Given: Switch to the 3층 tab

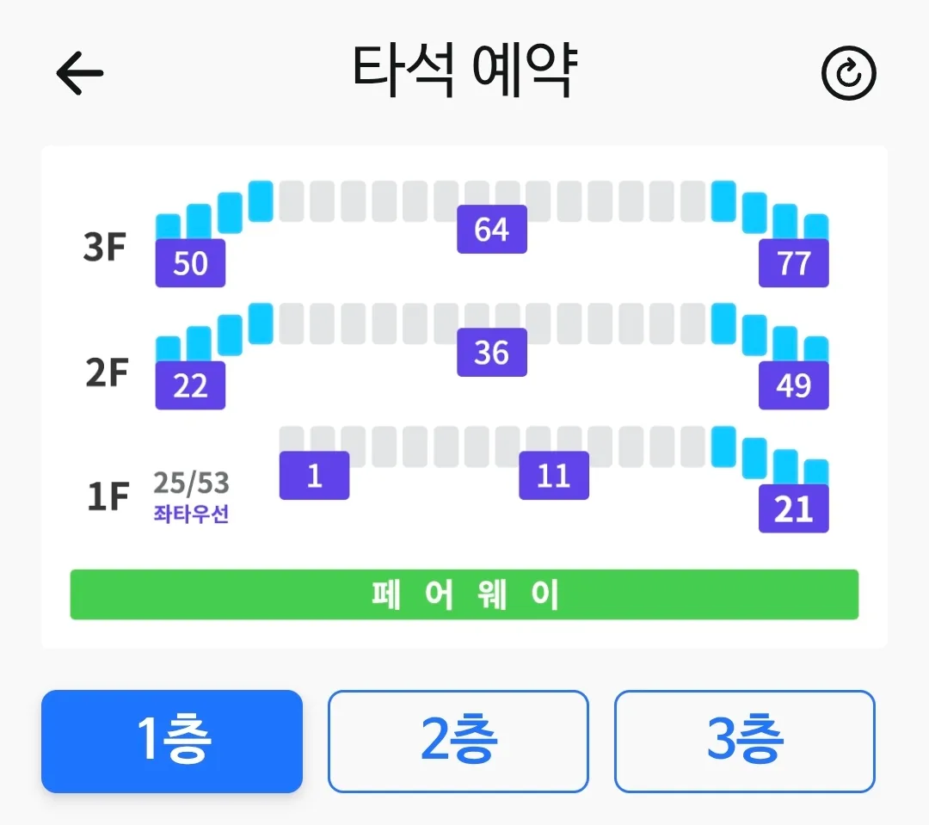Looking at the screenshot, I should tap(745, 741).
